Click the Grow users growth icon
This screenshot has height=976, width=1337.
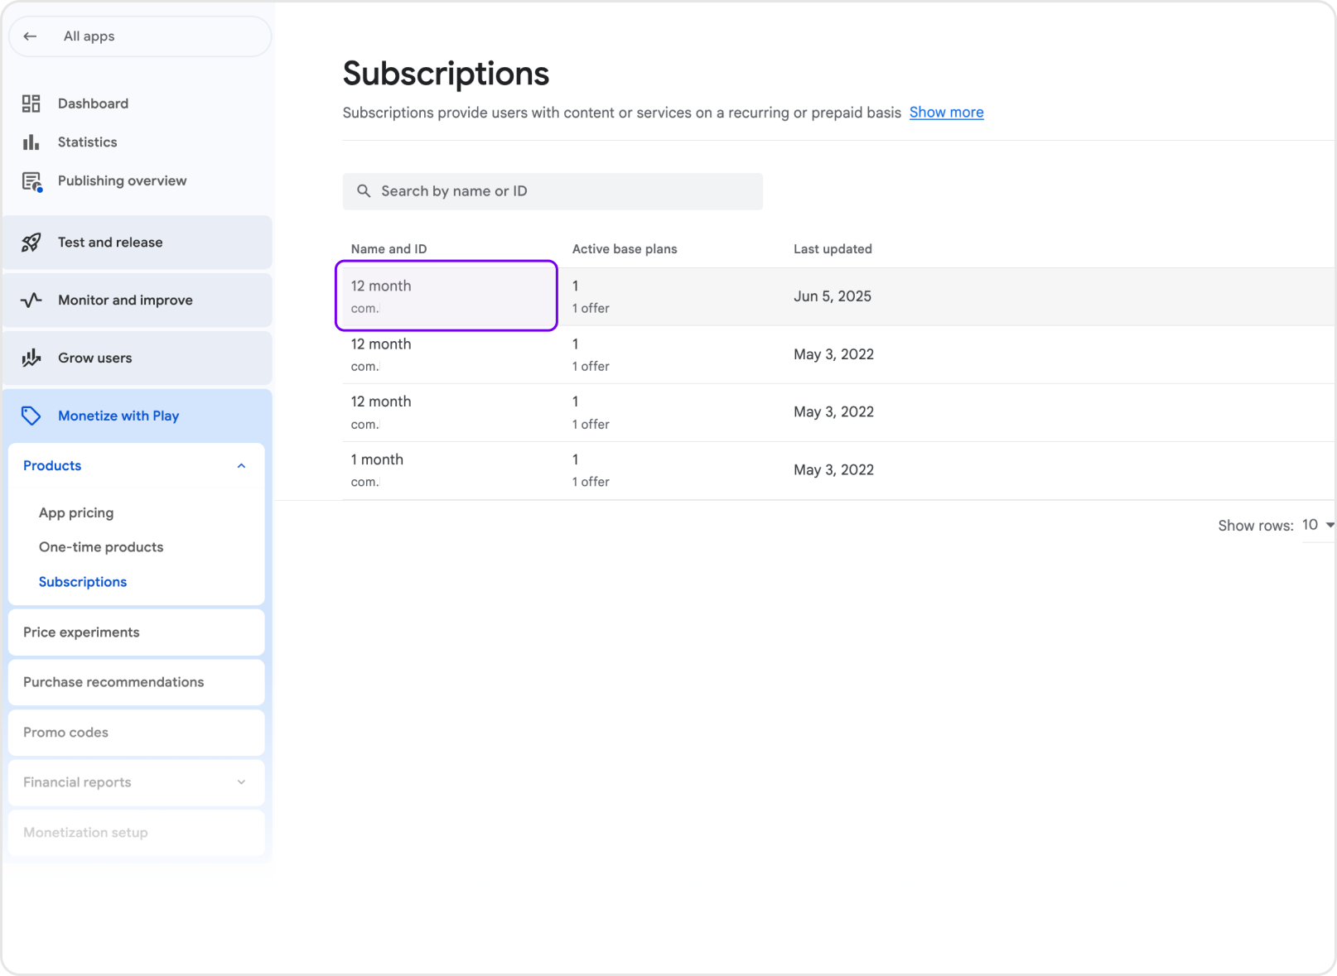[31, 358]
